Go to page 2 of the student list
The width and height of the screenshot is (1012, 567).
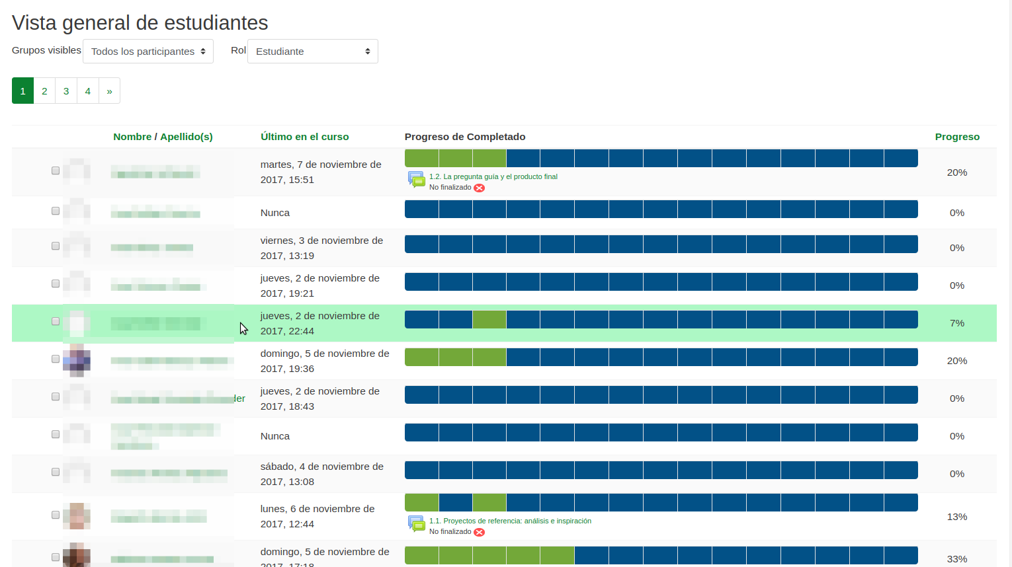click(44, 91)
